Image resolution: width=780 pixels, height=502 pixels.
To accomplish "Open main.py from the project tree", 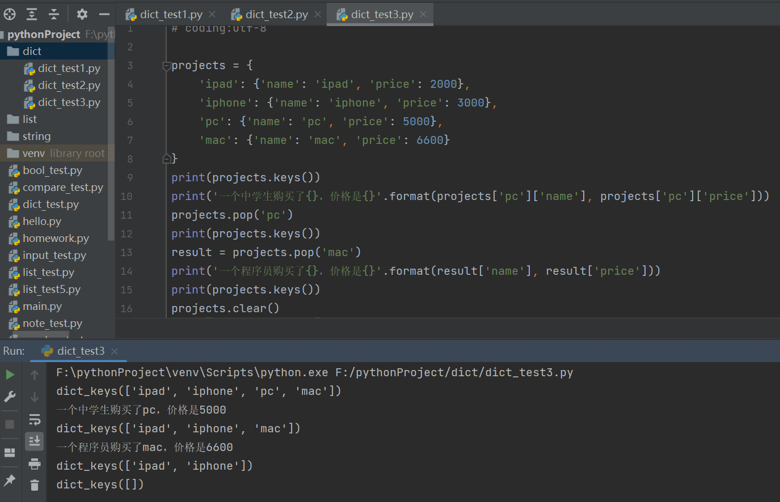I will [42, 307].
